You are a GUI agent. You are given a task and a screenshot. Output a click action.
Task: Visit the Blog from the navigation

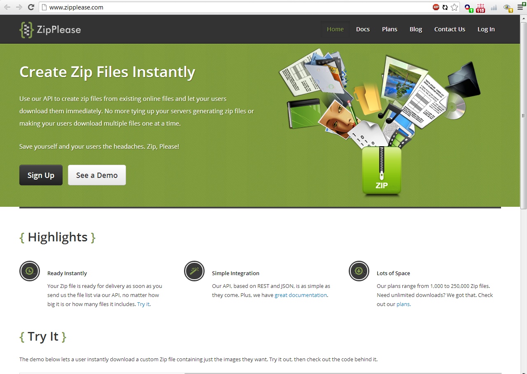point(416,29)
